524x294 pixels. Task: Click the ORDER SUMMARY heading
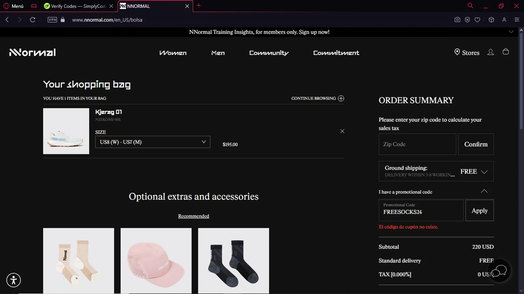coord(416,100)
